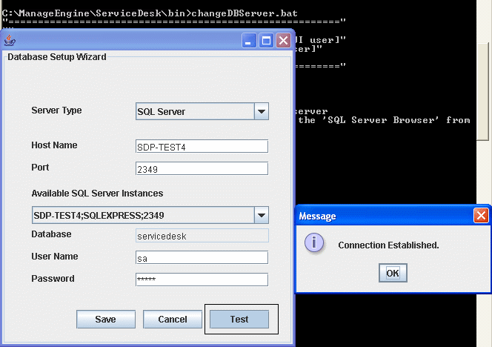
Task: Click the Java icon in wizard title bar
Action: (10, 40)
